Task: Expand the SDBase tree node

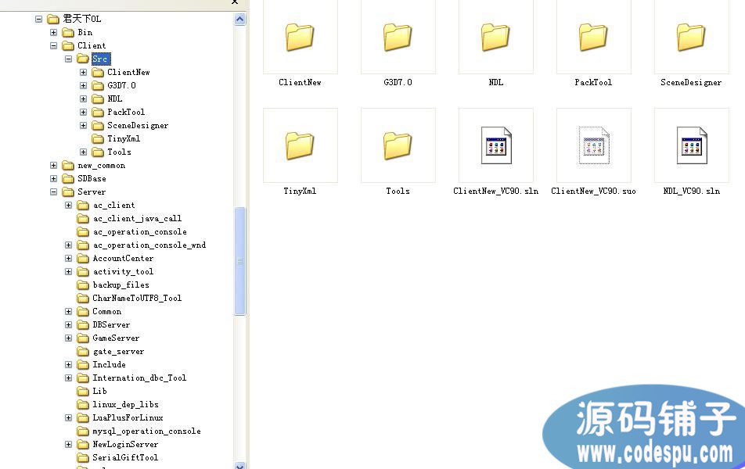Action: click(x=53, y=178)
